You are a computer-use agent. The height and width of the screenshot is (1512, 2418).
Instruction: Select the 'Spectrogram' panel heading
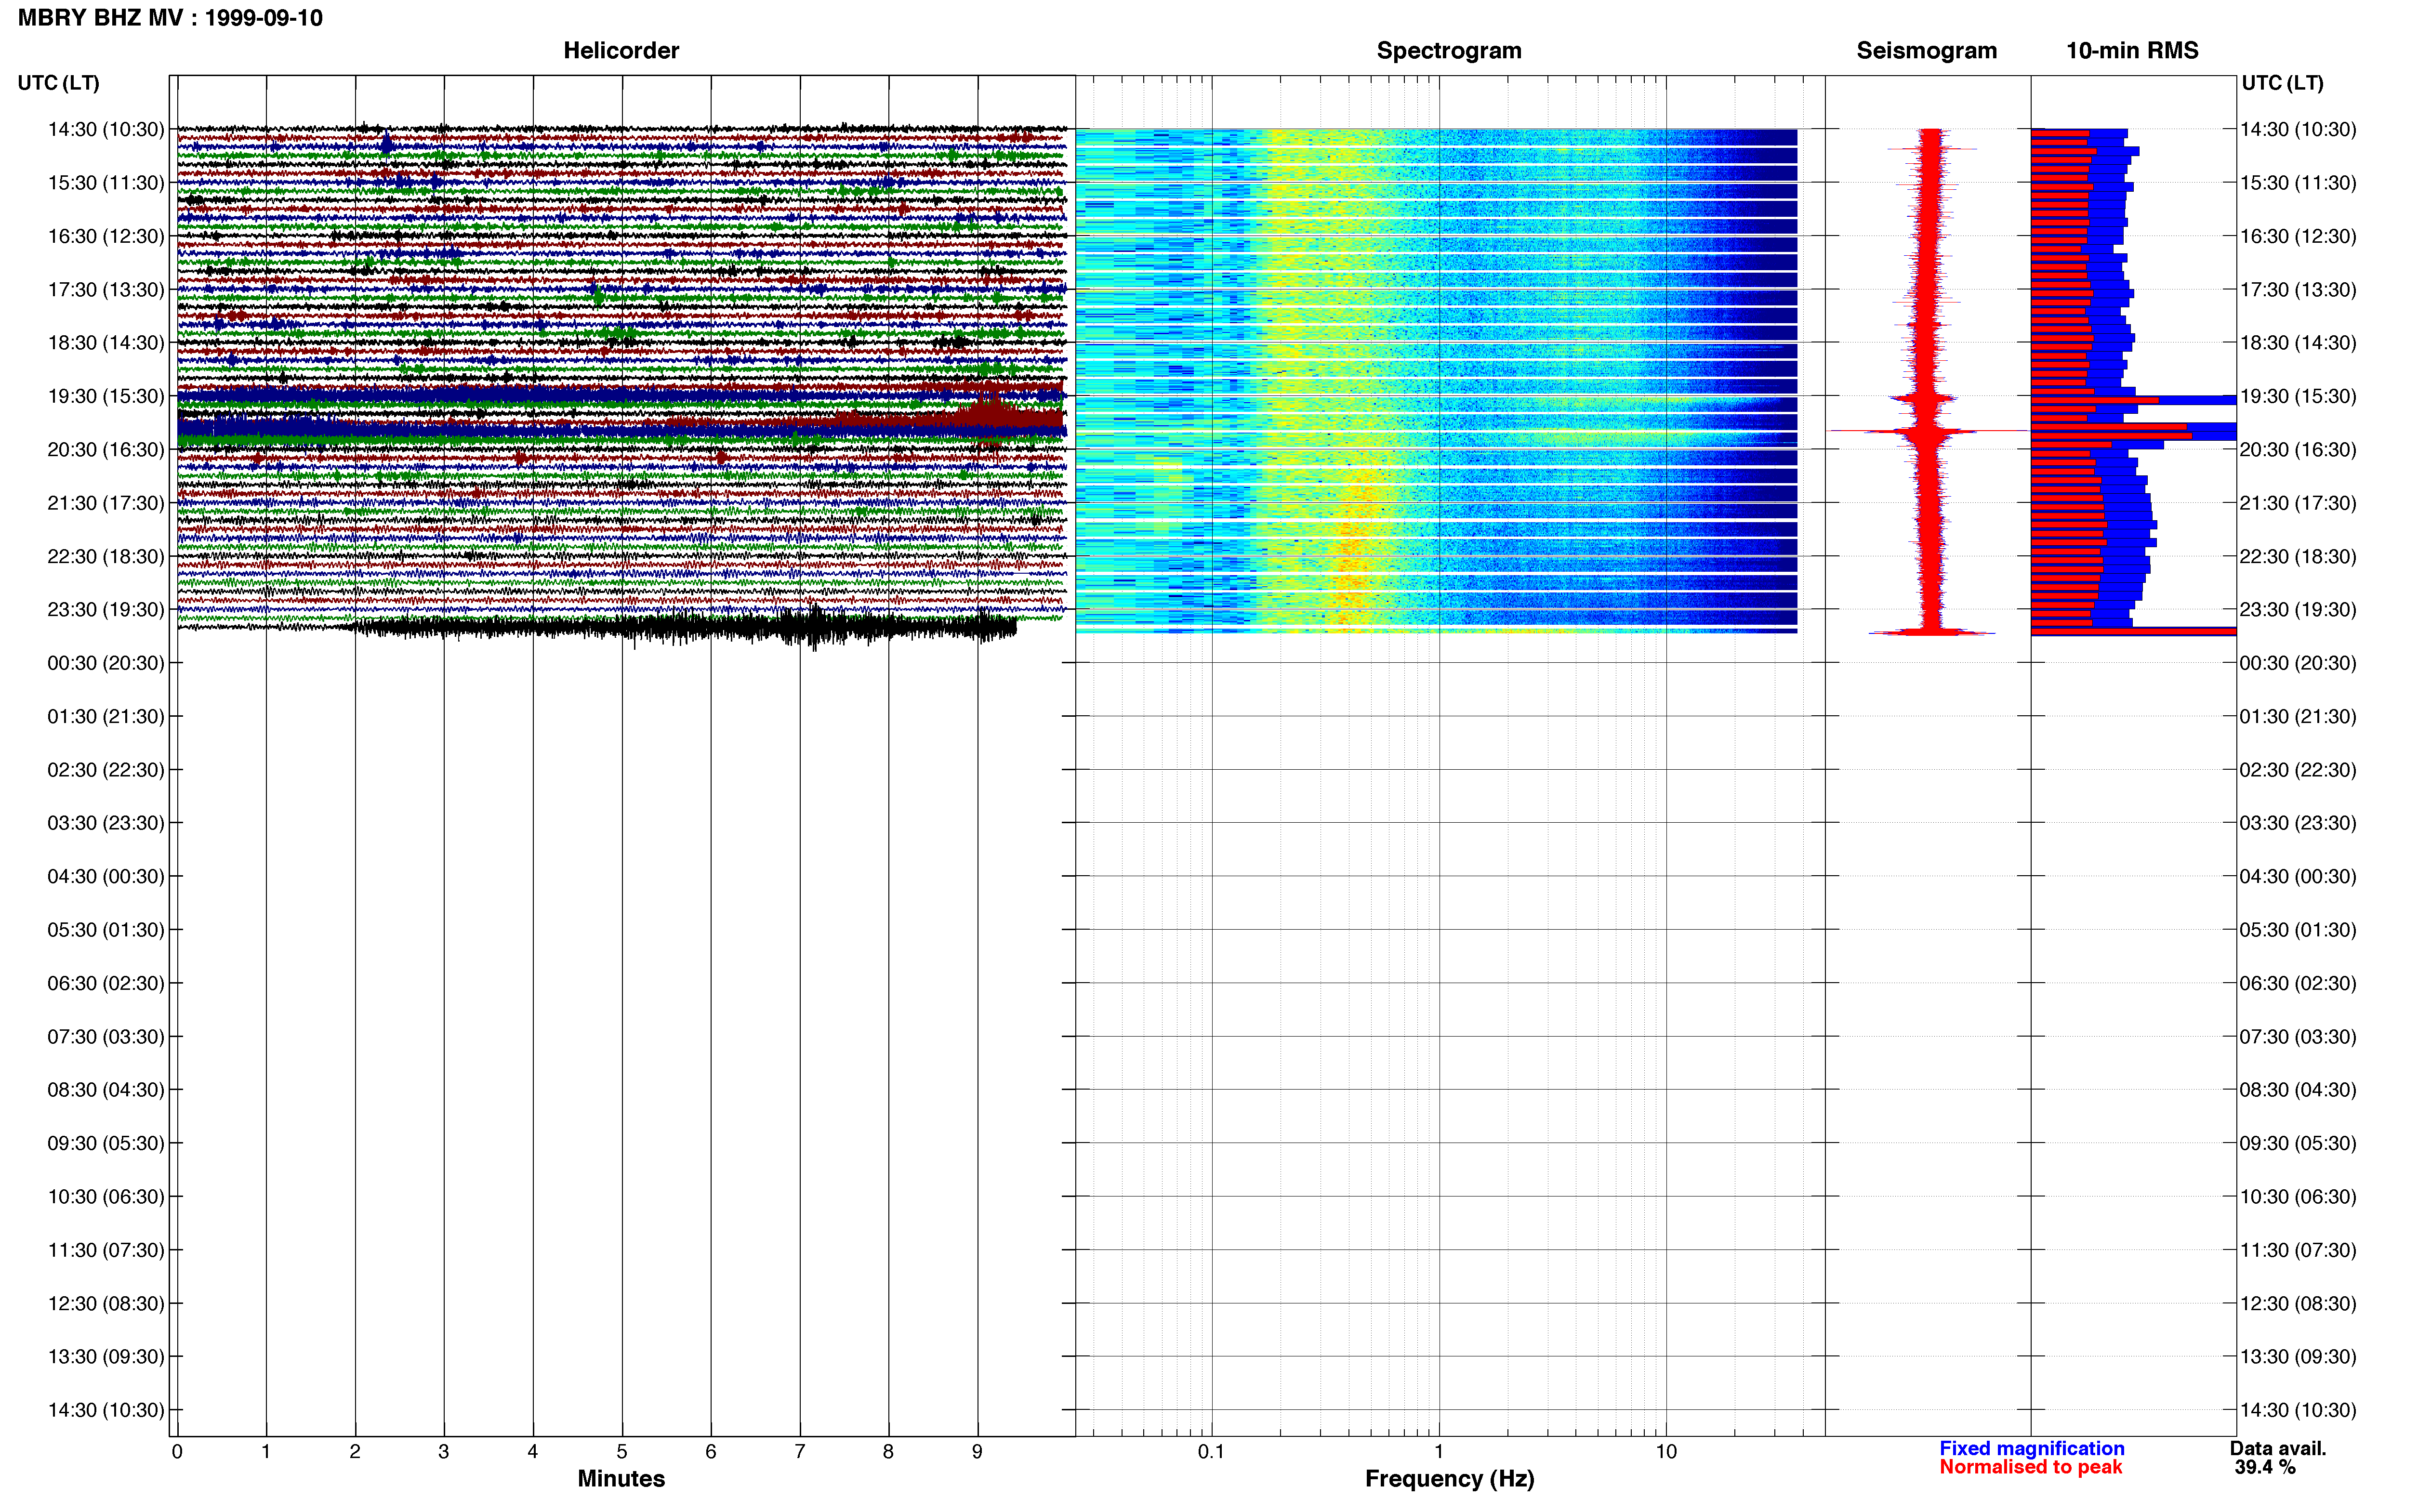click(x=1449, y=50)
